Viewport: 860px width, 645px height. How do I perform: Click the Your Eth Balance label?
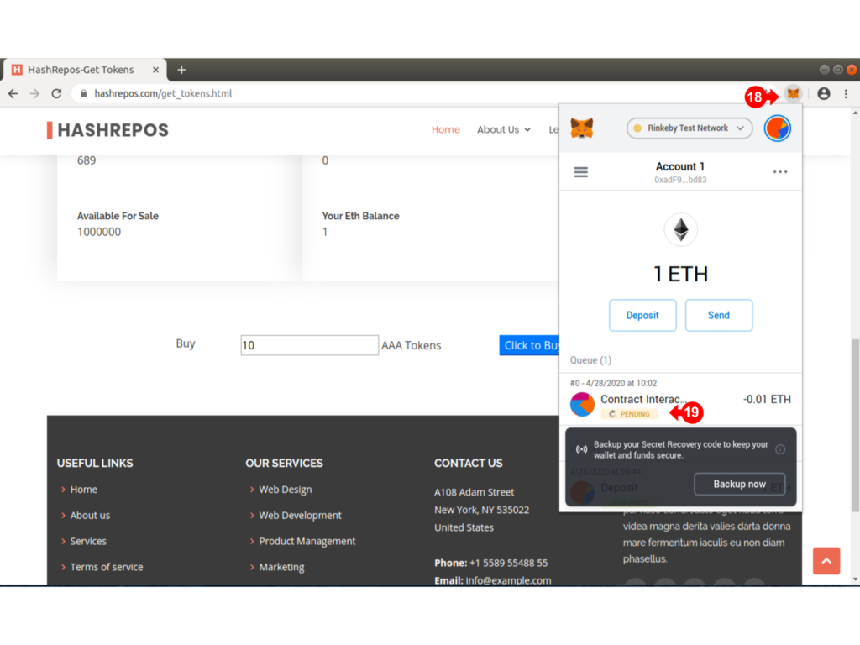[360, 216]
